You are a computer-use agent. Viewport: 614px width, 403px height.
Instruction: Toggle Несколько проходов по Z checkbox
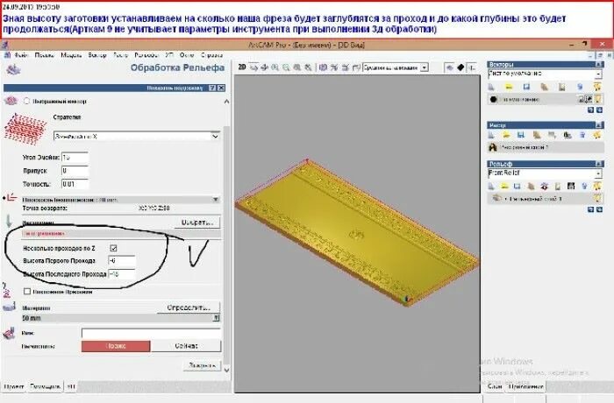113,248
